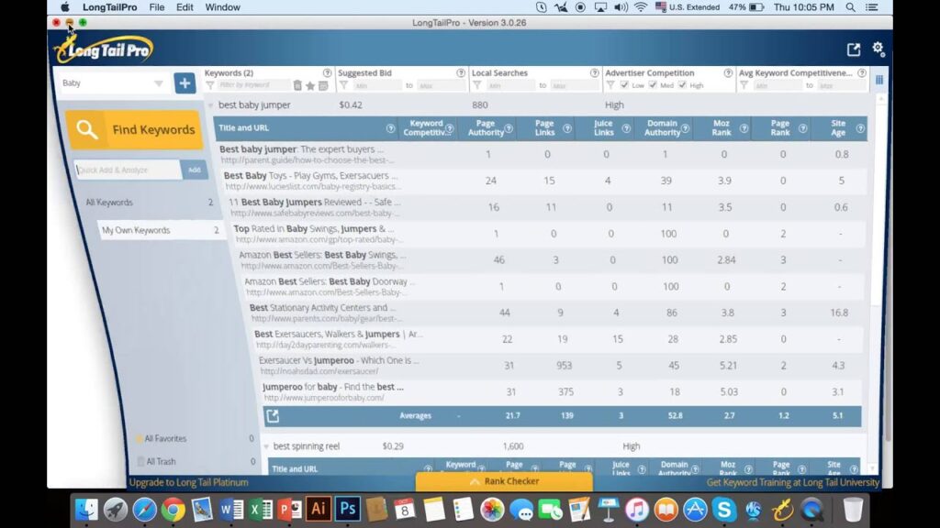940x528 pixels.
Task: Click the Domain Authority help icon
Action: (x=685, y=128)
